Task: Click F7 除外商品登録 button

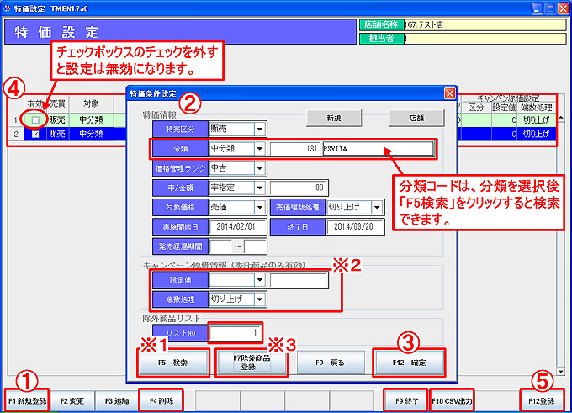Action: coord(248,362)
